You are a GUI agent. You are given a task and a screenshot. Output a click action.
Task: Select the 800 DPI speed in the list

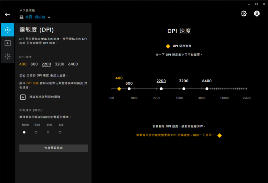point(34,64)
